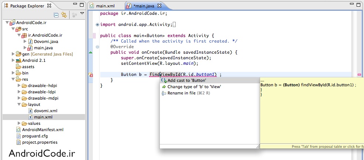Click error quick-fix marker in editor gutter
Viewport: 364px width, 160px height.
coord(91,75)
